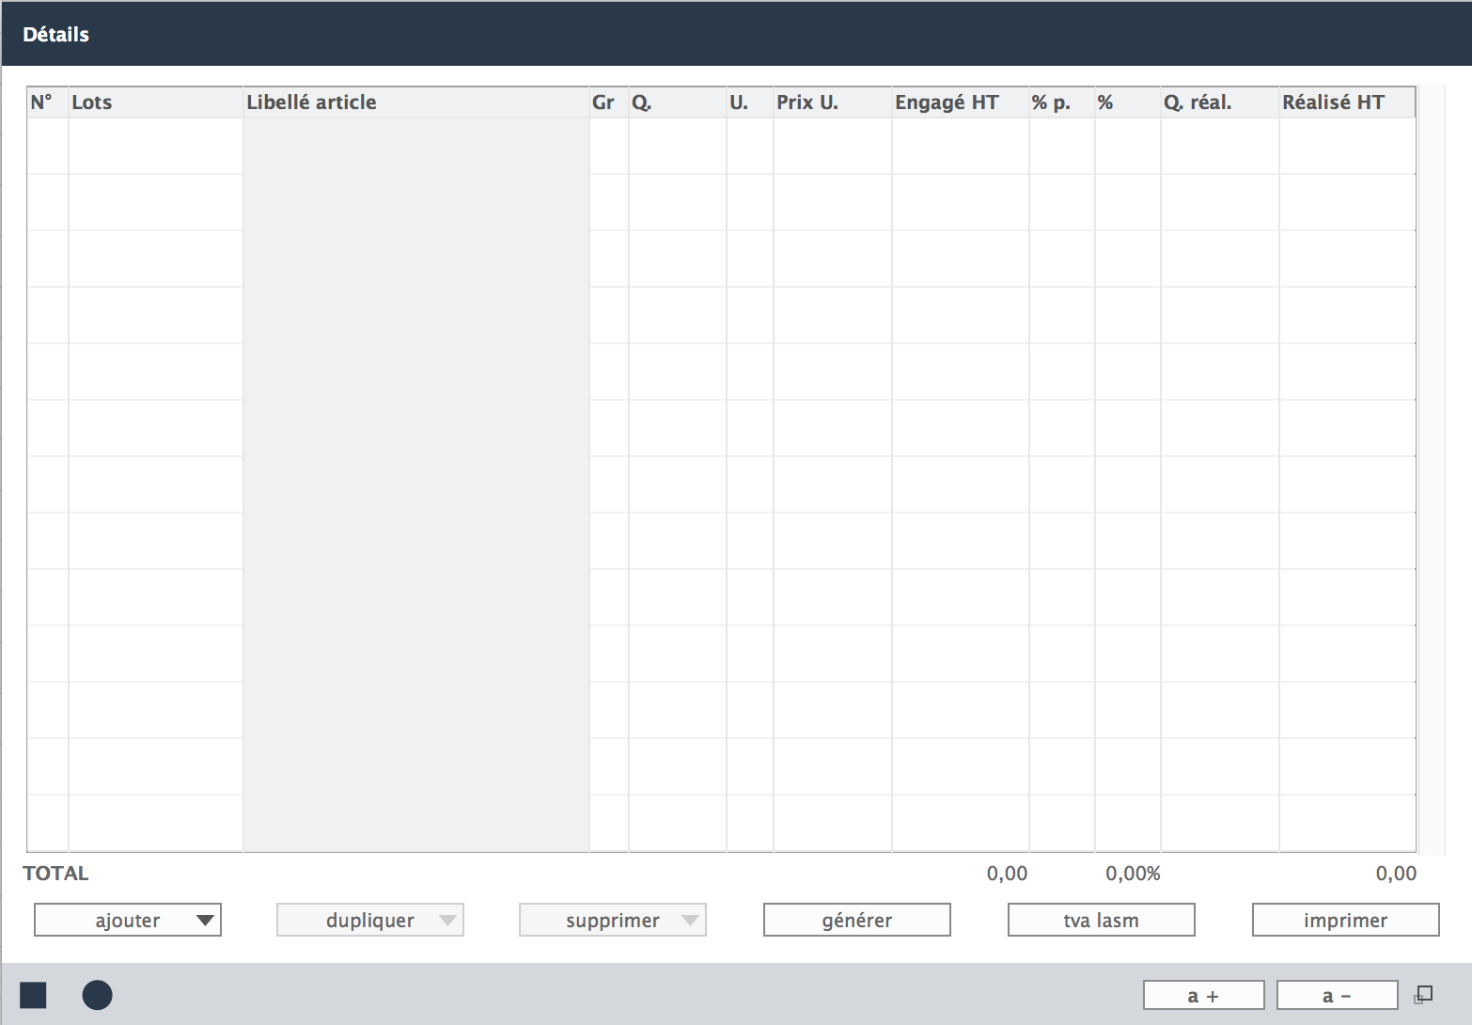The image size is (1472, 1025).
Task: Click the % column header
Action: click(1128, 102)
